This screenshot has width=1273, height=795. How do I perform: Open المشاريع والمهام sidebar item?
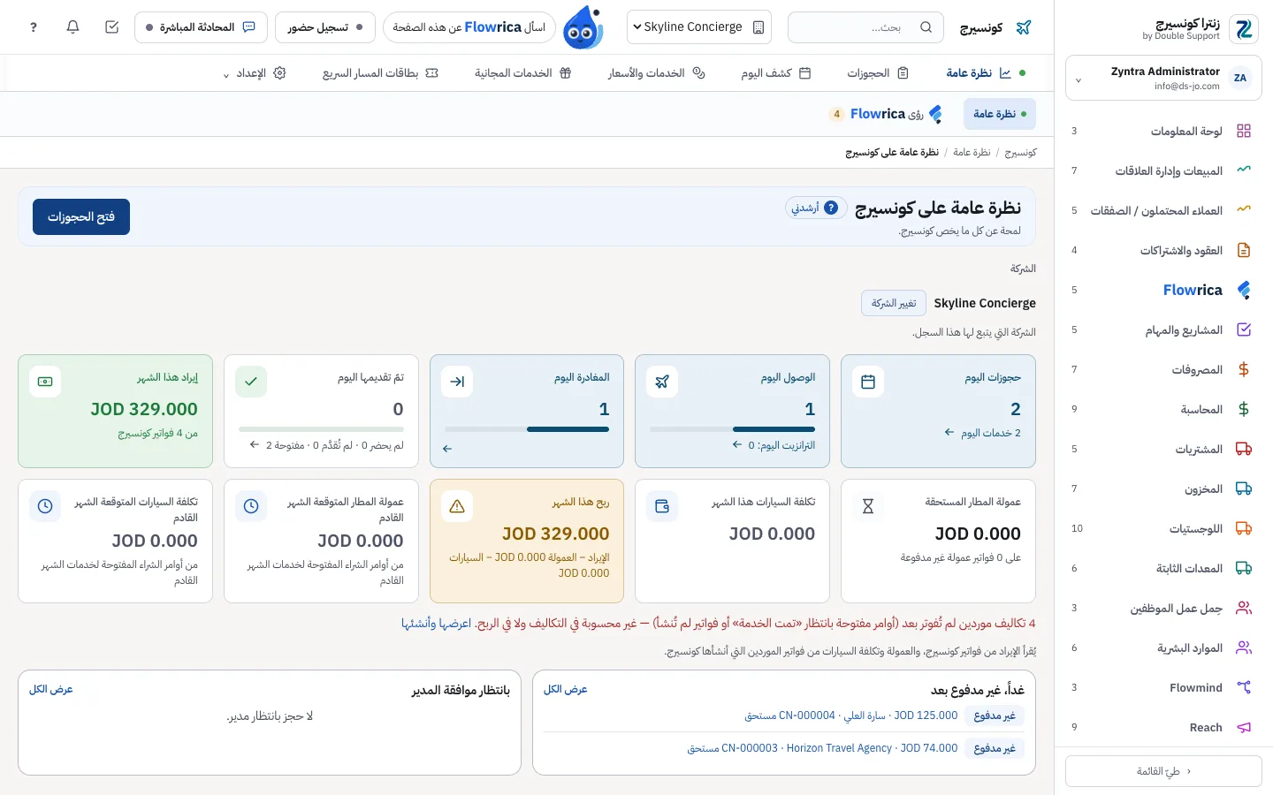coord(1163,329)
